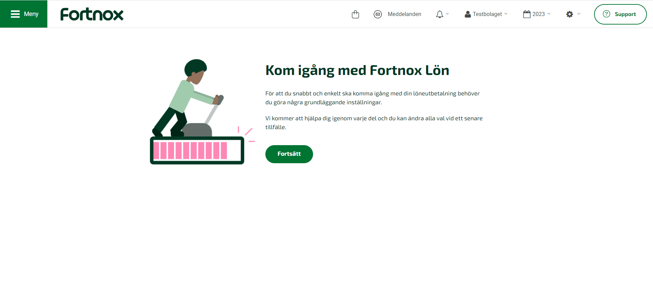The height and width of the screenshot is (307, 653).
Task: Open the hamburger Meny icon
Action: coord(15,14)
